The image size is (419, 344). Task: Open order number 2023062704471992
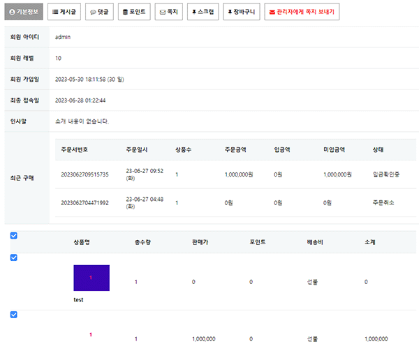pyautogui.click(x=84, y=202)
